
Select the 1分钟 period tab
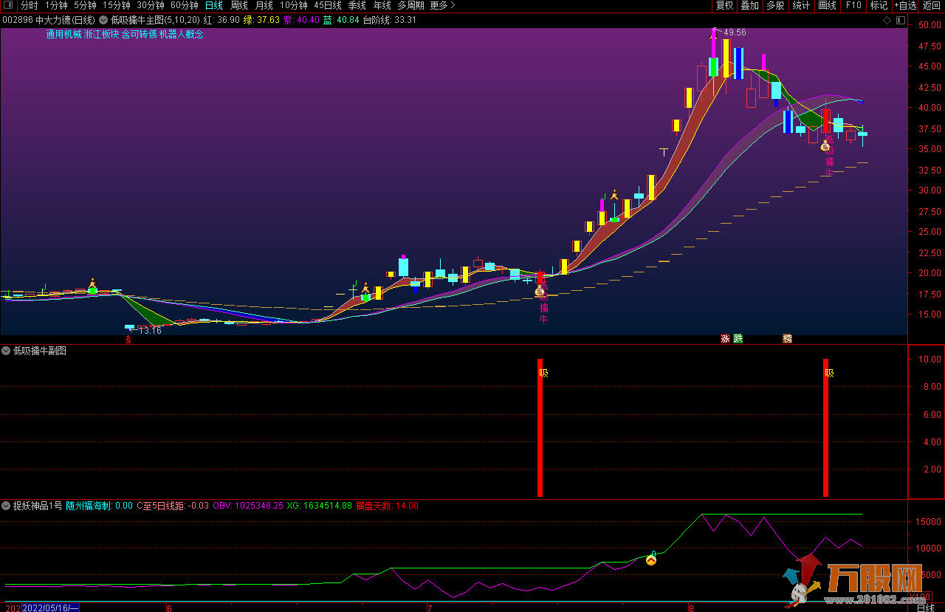click(x=56, y=5)
